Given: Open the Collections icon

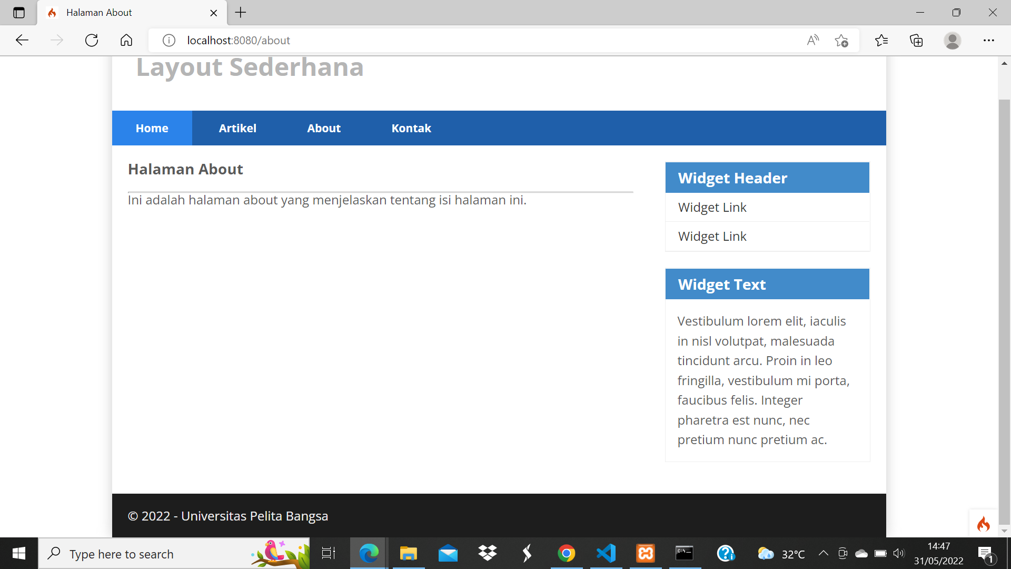Looking at the screenshot, I should 916,41.
